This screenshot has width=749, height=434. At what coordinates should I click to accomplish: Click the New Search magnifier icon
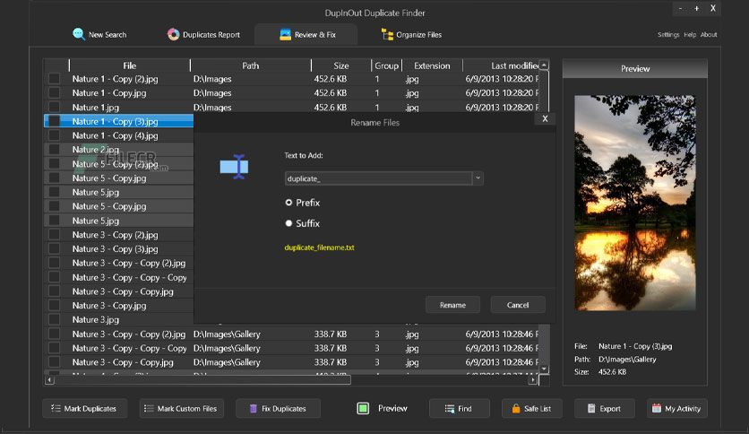pos(79,34)
